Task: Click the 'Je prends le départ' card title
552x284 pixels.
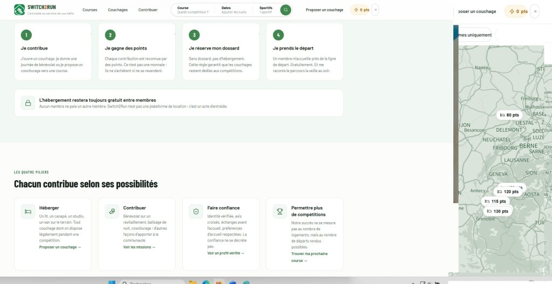Action: click(293, 48)
